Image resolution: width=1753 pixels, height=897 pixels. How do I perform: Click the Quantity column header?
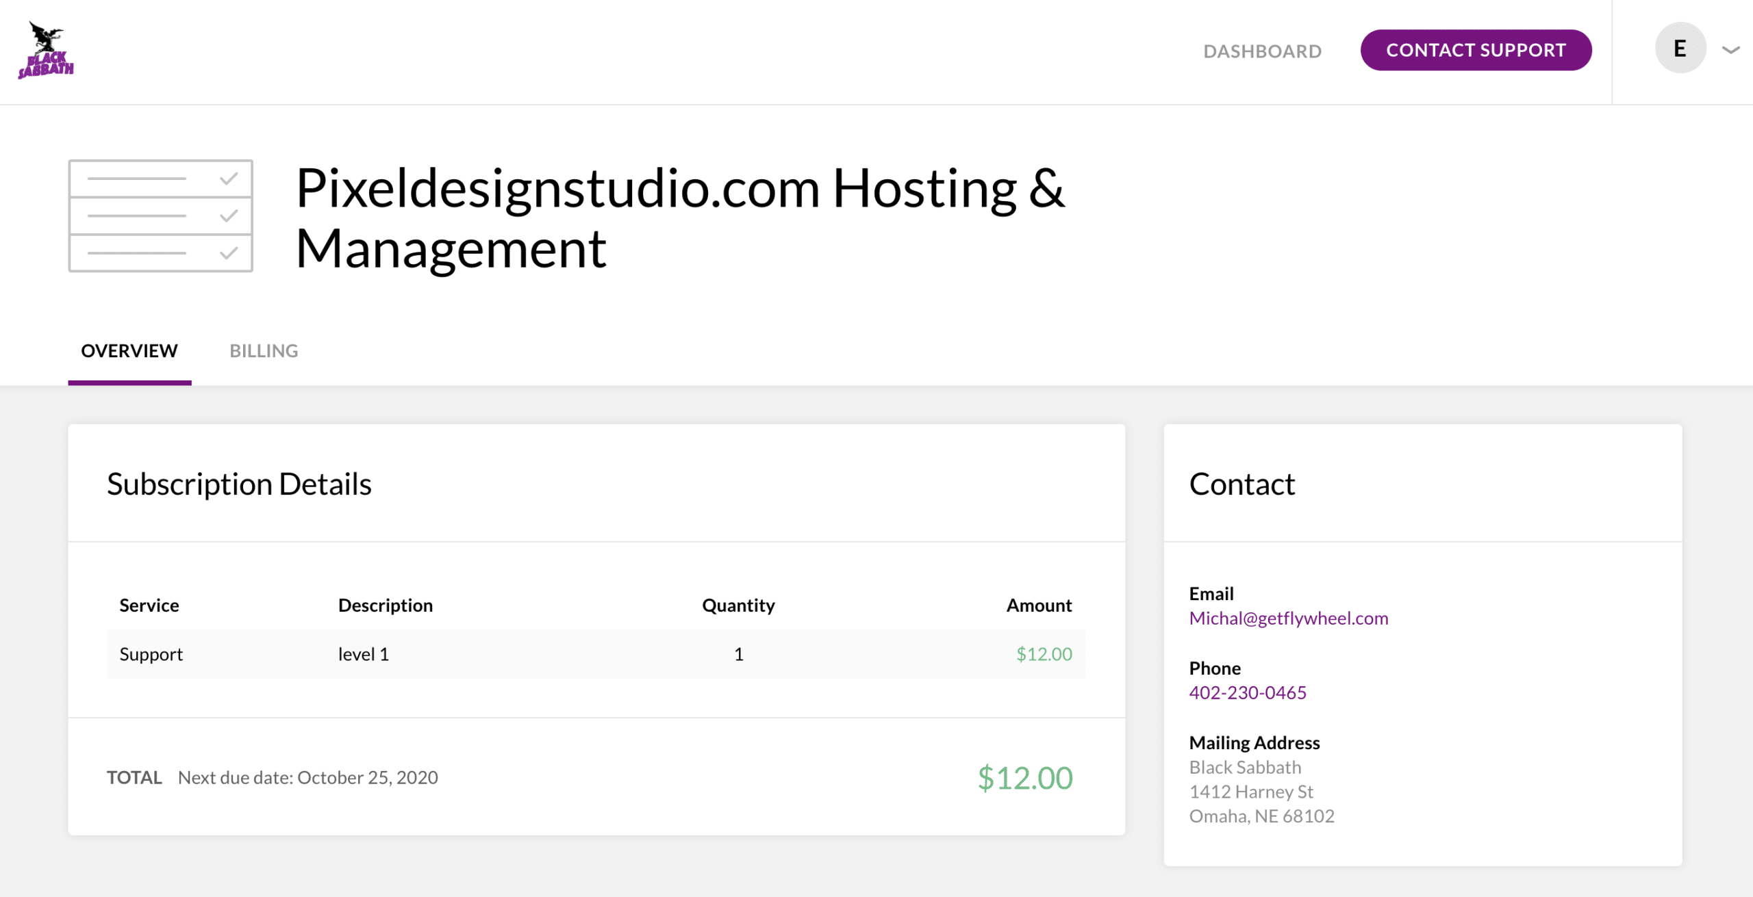coord(737,606)
